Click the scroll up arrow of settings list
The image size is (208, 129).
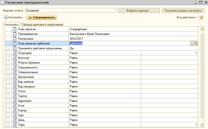(202, 29)
